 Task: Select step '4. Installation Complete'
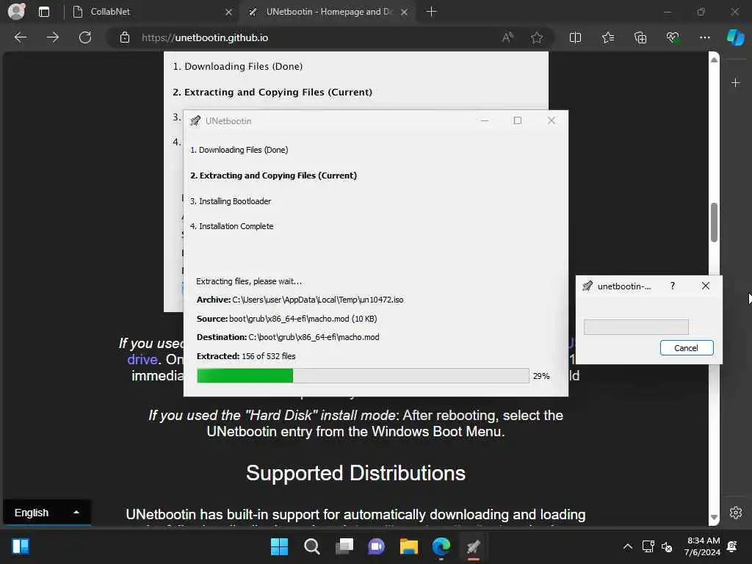(x=231, y=226)
